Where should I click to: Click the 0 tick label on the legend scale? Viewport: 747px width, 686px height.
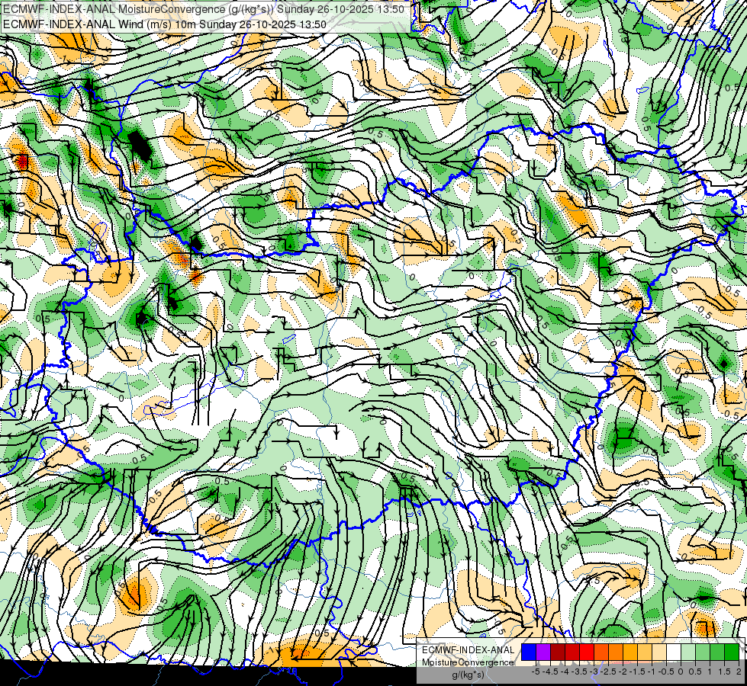(681, 672)
